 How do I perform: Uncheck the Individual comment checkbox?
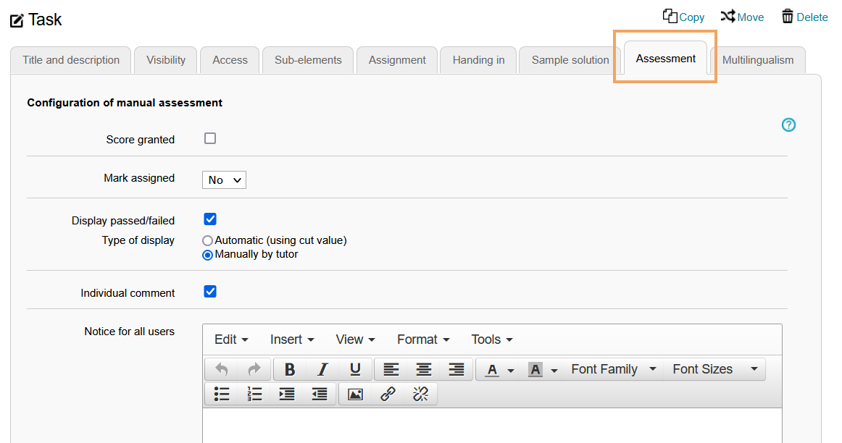(210, 292)
